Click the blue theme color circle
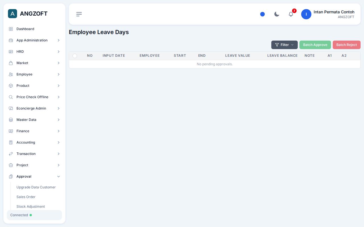This screenshot has width=364, height=227. [x=262, y=14]
